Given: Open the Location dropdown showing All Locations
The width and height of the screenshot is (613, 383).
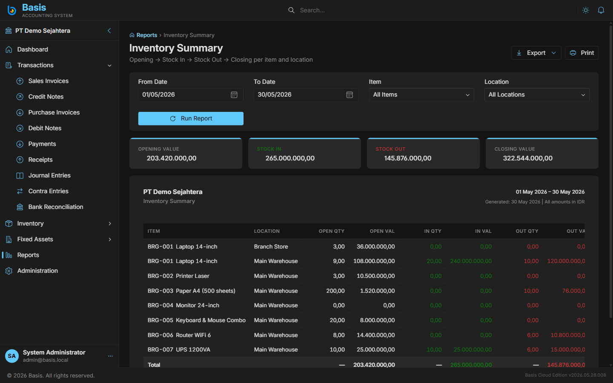Looking at the screenshot, I should (537, 95).
